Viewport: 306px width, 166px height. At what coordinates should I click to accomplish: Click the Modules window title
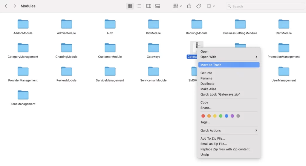28,6
